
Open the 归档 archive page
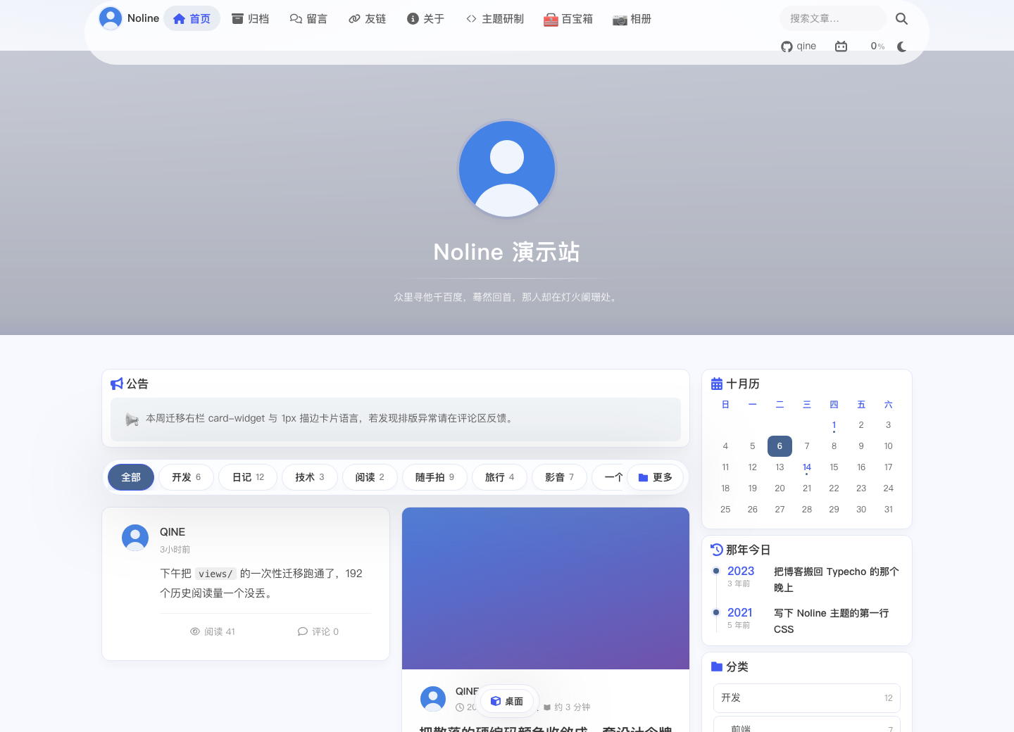click(251, 18)
